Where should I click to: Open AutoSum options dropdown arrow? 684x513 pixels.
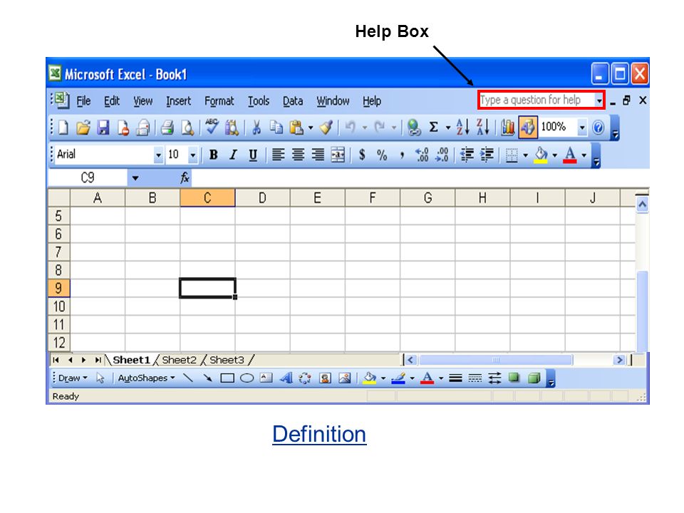447,128
